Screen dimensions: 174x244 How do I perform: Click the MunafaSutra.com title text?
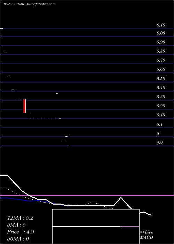(x=41, y=4)
